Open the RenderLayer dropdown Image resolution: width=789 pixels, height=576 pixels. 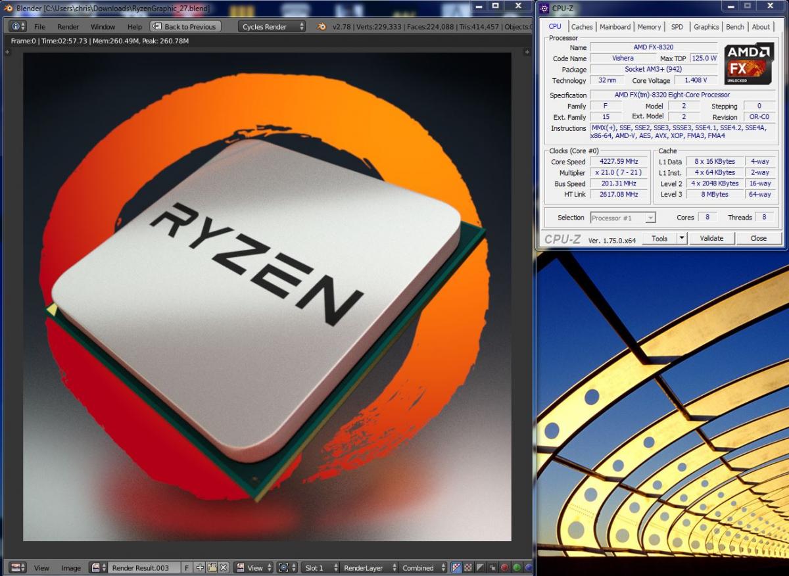point(370,567)
